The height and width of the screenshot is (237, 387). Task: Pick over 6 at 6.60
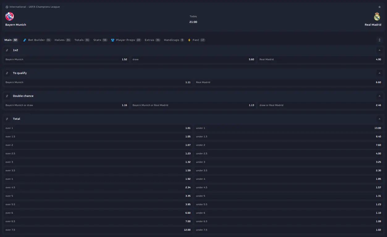98,213
